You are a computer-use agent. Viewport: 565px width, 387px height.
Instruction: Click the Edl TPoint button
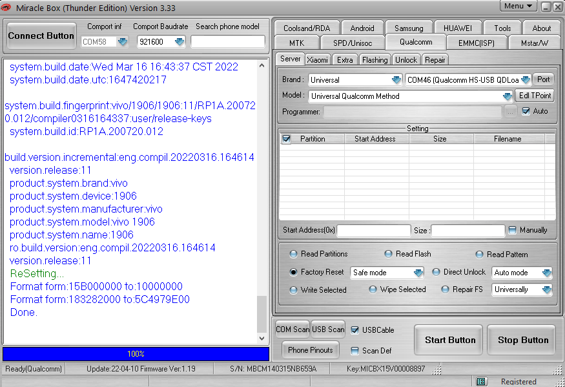coord(535,96)
